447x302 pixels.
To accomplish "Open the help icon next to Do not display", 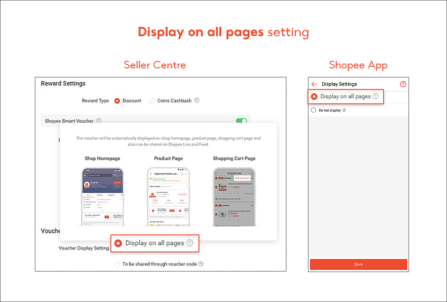I will tap(344, 110).
